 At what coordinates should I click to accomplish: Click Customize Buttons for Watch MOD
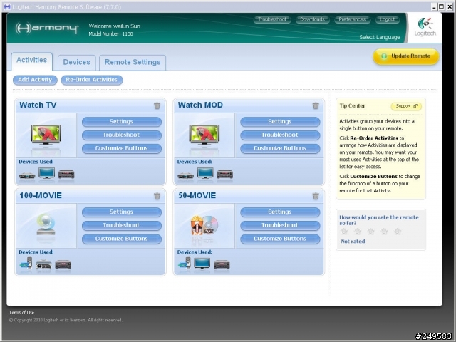click(280, 149)
